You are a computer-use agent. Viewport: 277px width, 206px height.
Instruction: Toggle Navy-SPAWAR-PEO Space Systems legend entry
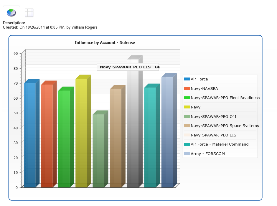pos(225,126)
